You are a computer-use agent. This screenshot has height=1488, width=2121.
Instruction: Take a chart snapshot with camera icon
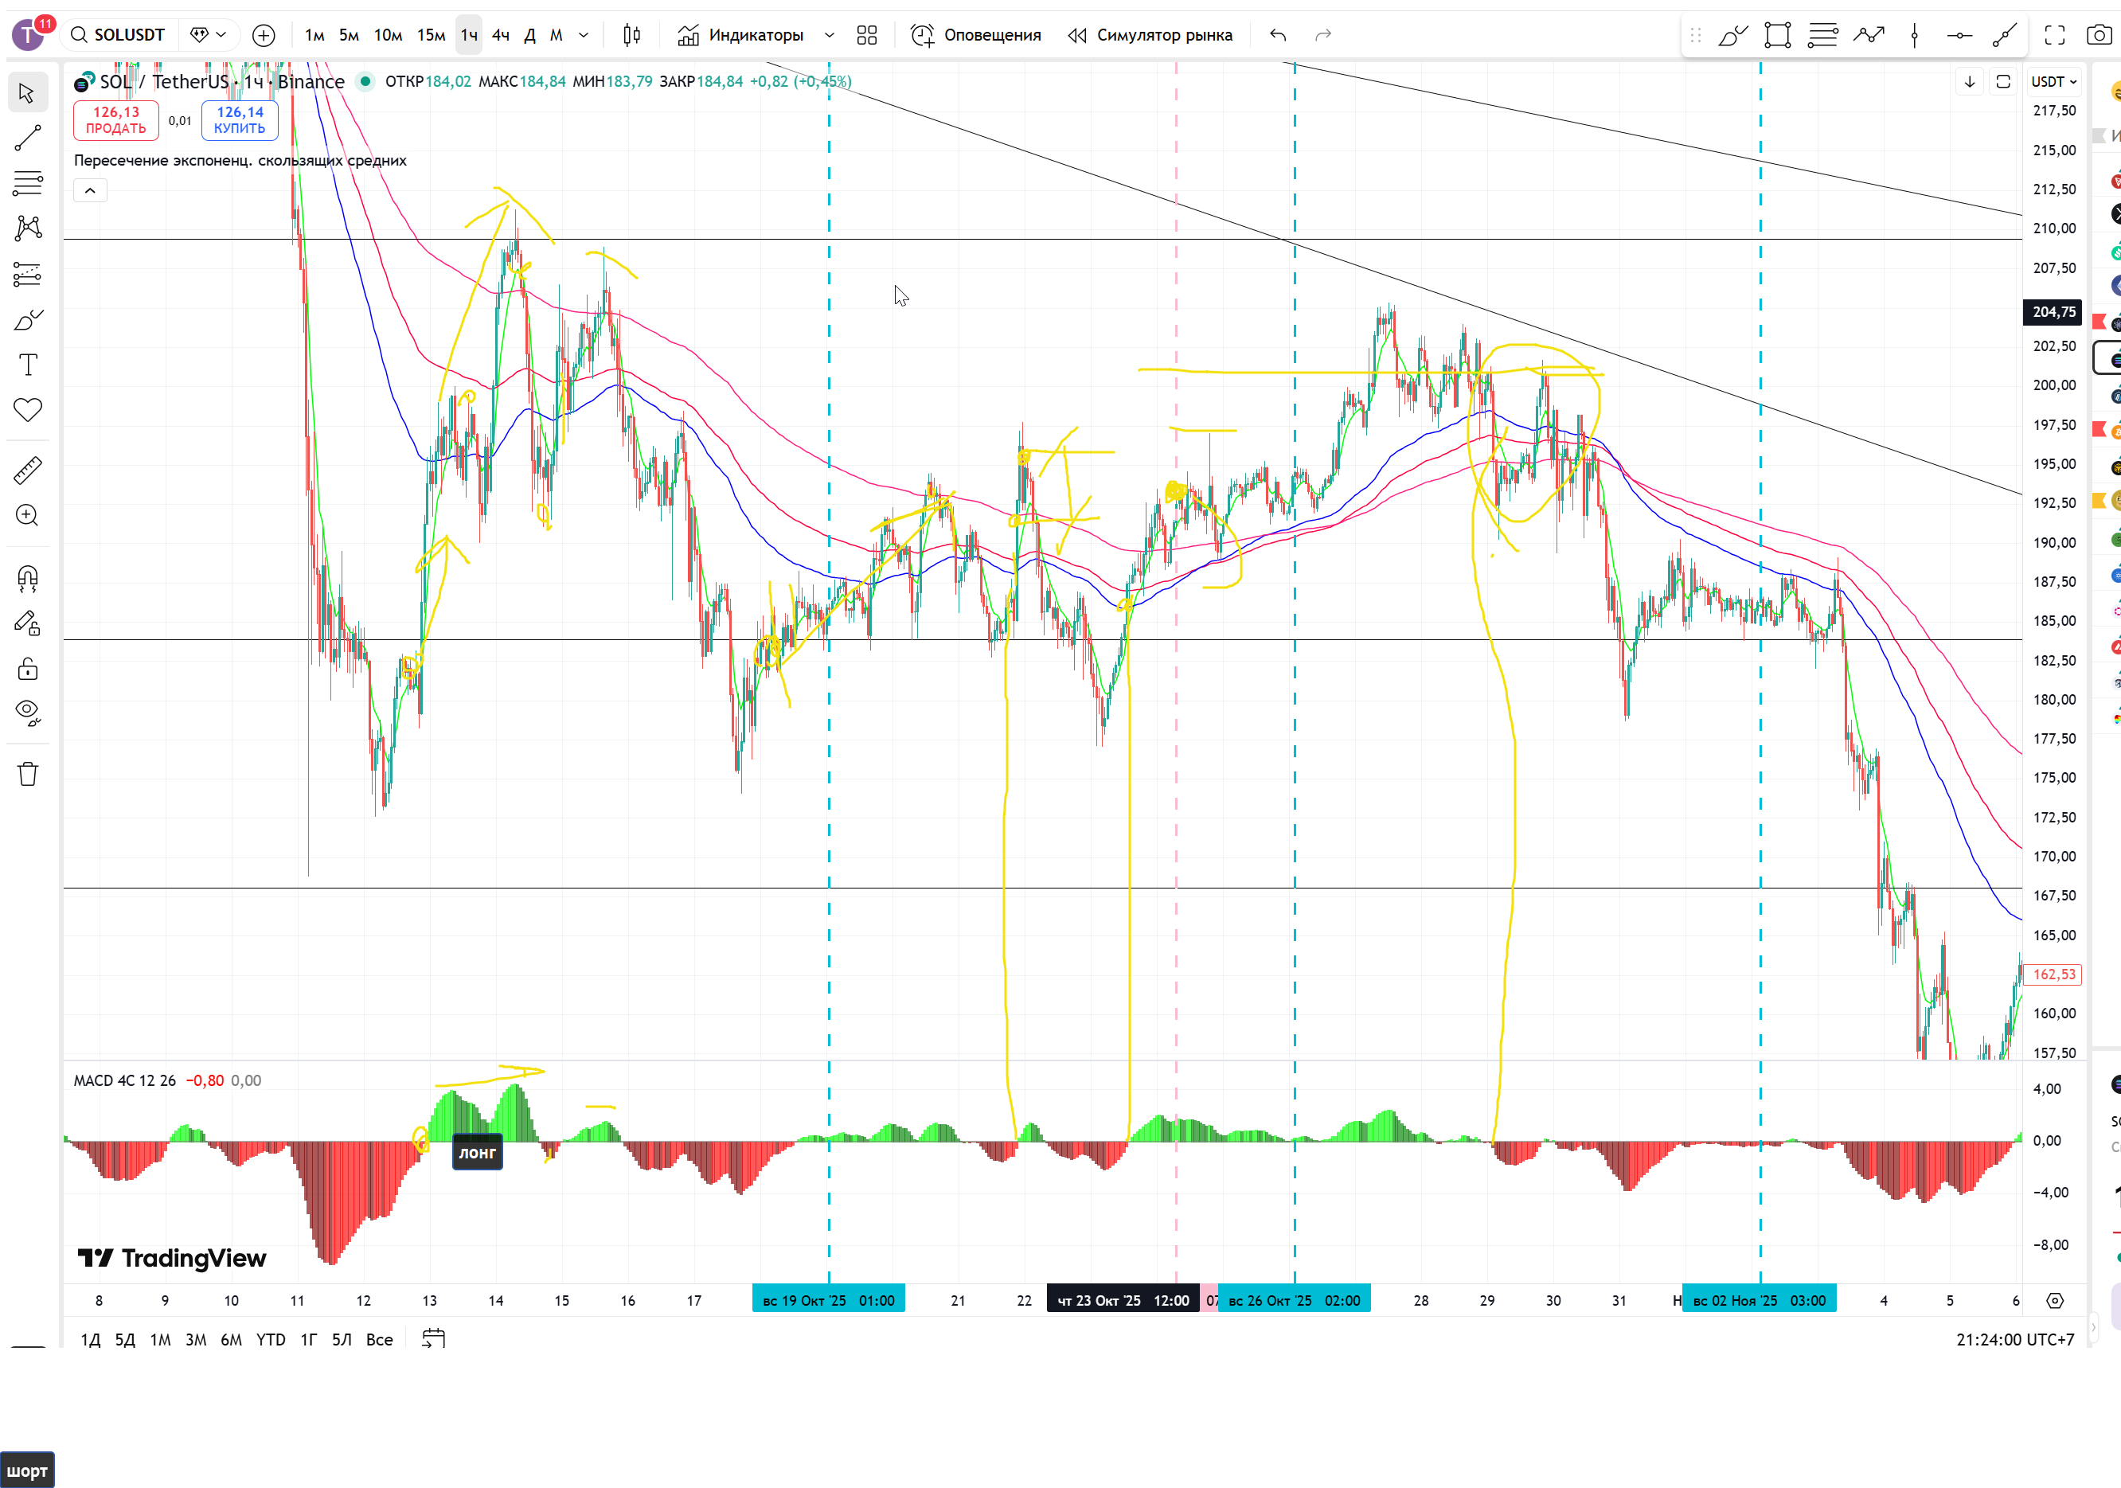click(2098, 35)
